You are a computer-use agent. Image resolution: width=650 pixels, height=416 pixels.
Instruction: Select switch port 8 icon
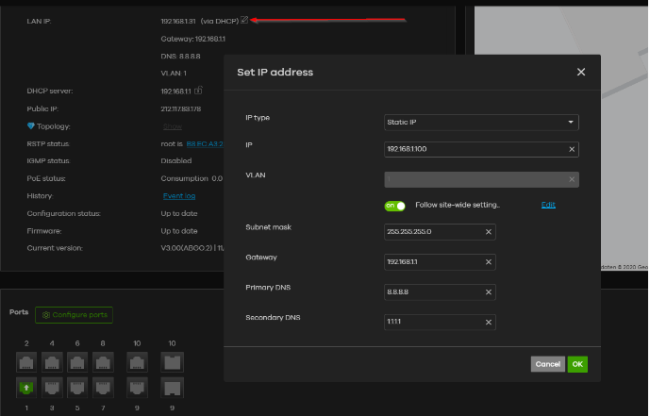[x=103, y=360]
